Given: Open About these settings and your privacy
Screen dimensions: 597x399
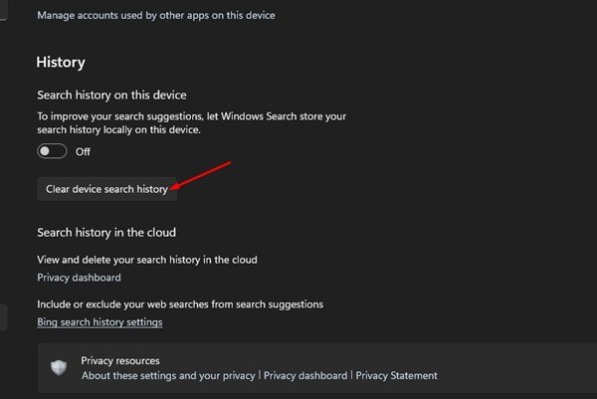Looking at the screenshot, I should 168,375.
